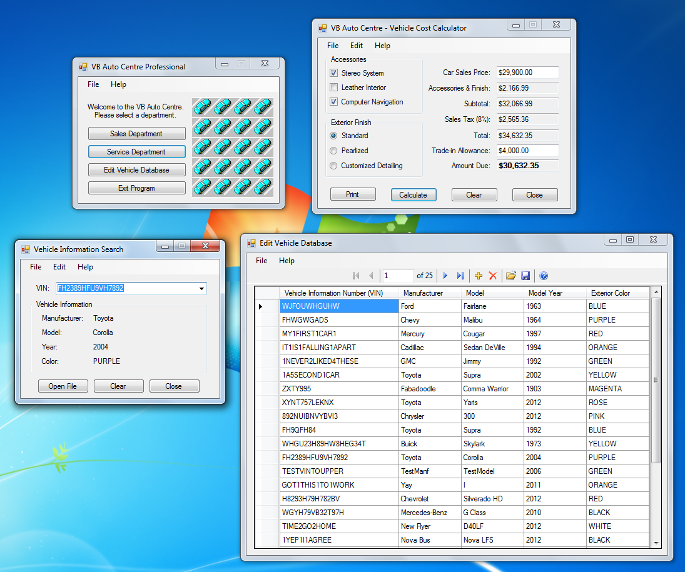This screenshot has width=685, height=572.
Task: Save data with floppy disk icon
Action: click(525, 276)
